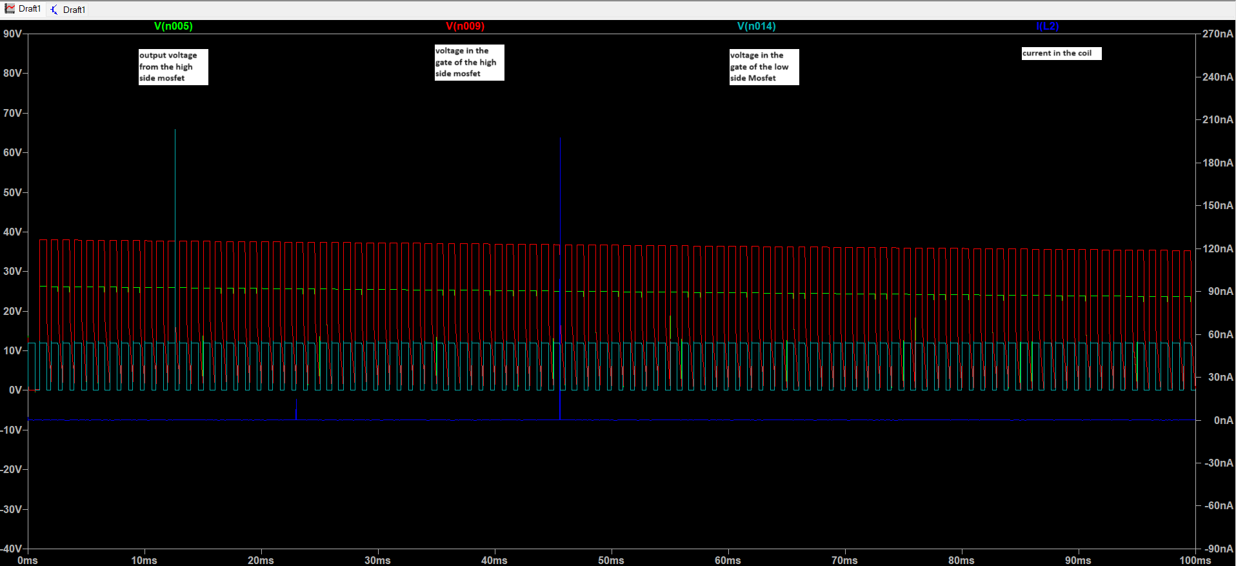The height and width of the screenshot is (566, 1236).
Task: Select the green V(n005) trace label
Action: tap(173, 26)
